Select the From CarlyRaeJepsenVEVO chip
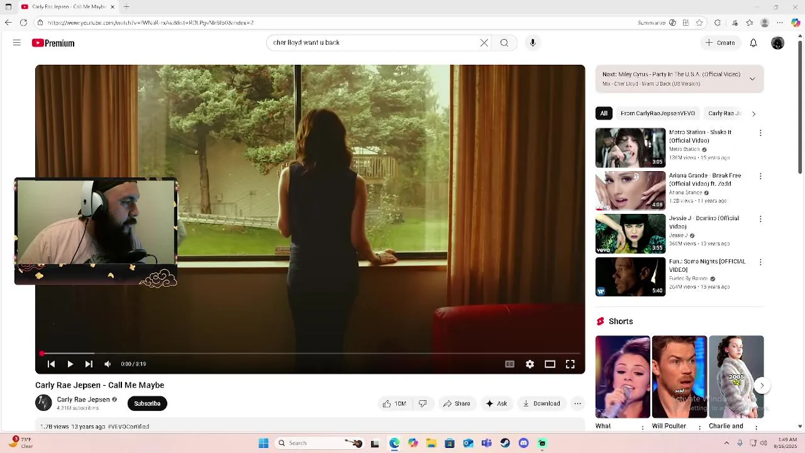This screenshot has height=453, width=805. coord(658,113)
